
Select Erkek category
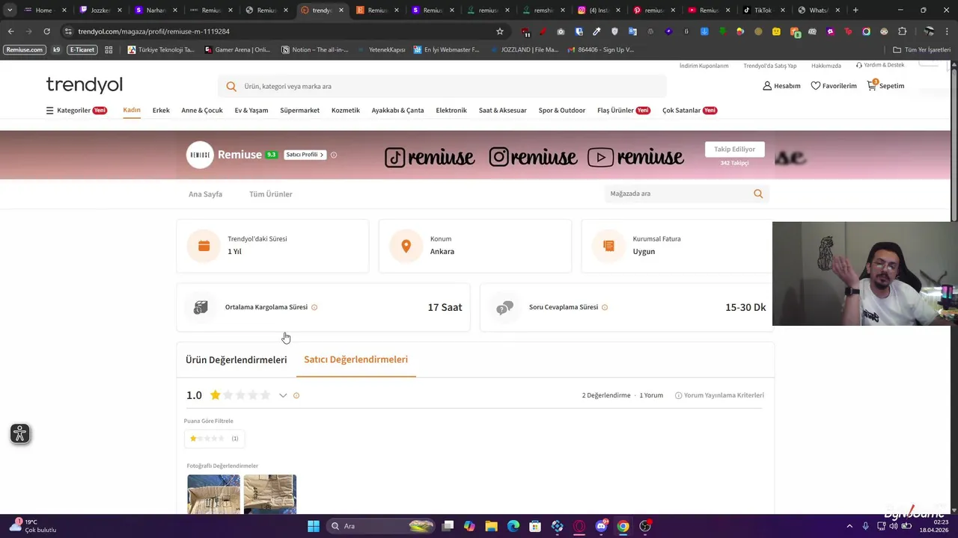click(x=161, y=111)
